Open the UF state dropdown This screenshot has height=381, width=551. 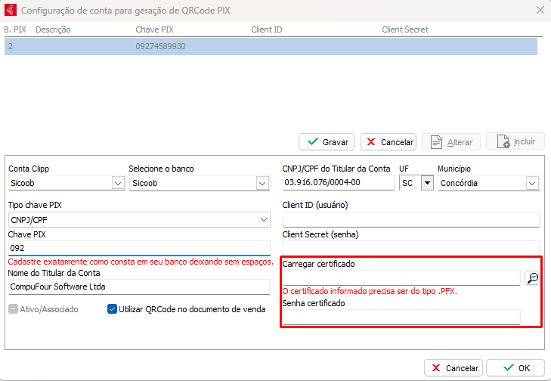coord(426,183)
